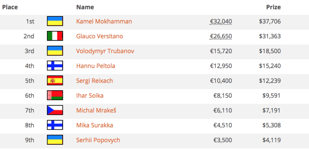Click the underlined €26,650 prize amount

(221, 37)
